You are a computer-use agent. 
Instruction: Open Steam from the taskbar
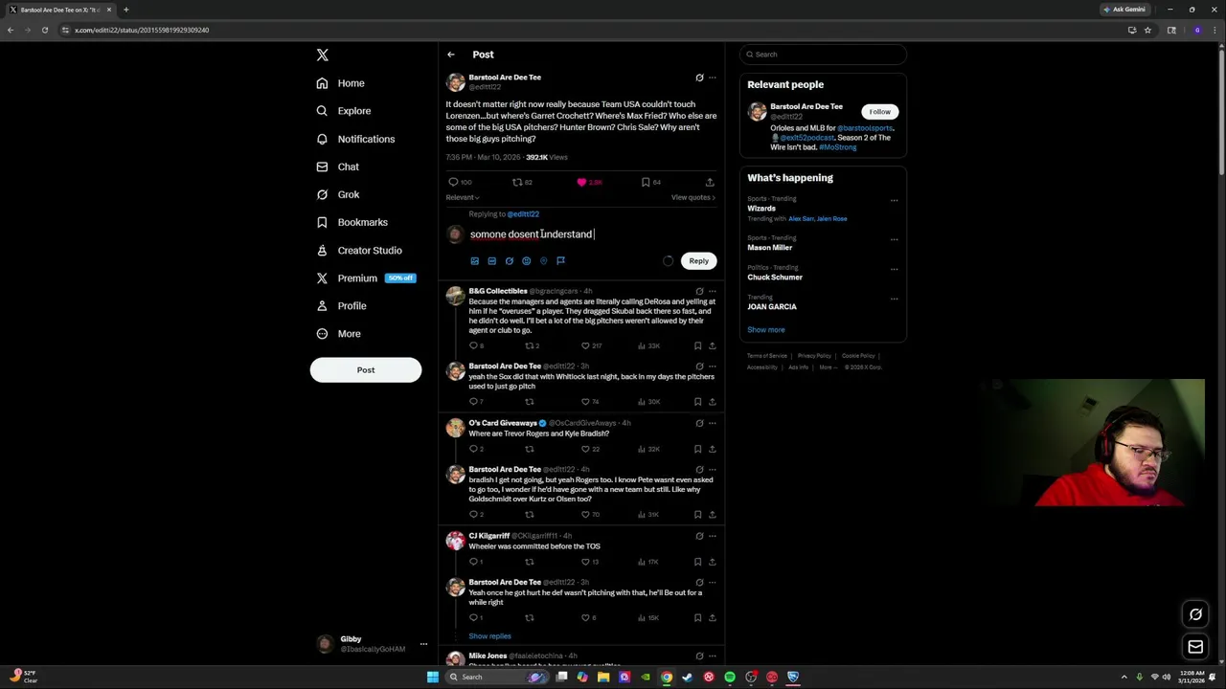(687, 677)
